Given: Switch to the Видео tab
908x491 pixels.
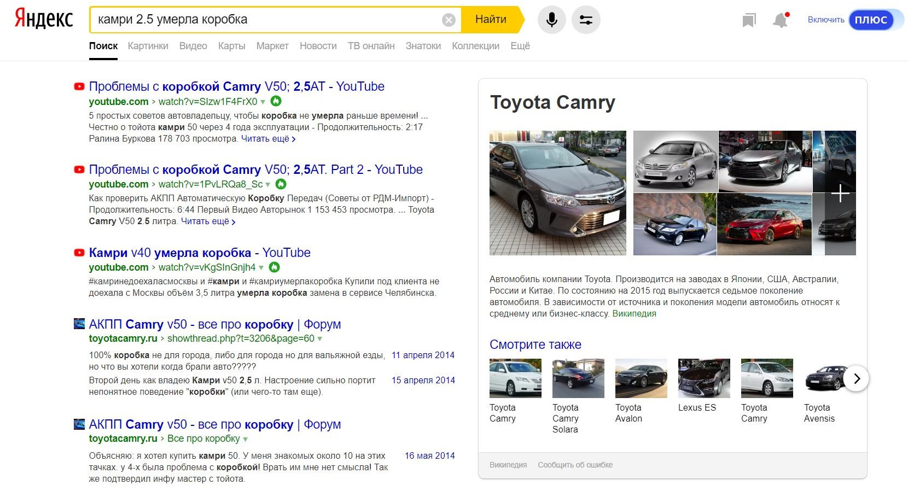Looking at the screenshot, I should click(x=193, y=46).
